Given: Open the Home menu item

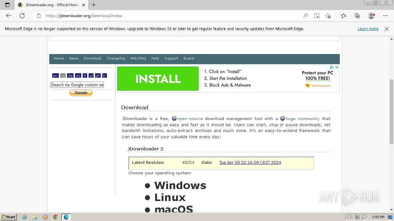Looking at the screenshot, I should 59,58.
